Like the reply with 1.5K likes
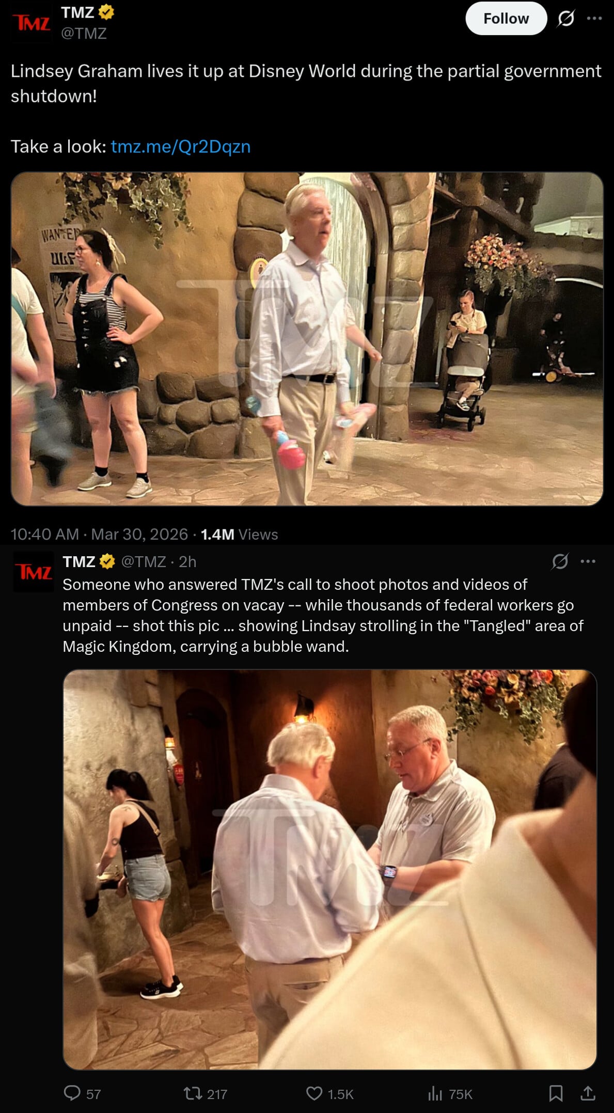Screen dimensions: 614x1113 coord(329,1093)
